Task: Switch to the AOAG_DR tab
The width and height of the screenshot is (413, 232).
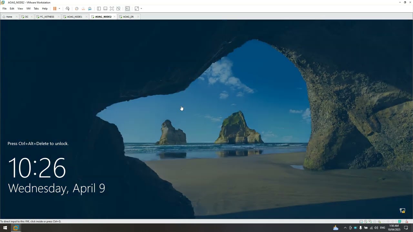Action: [x=128, y=17]
